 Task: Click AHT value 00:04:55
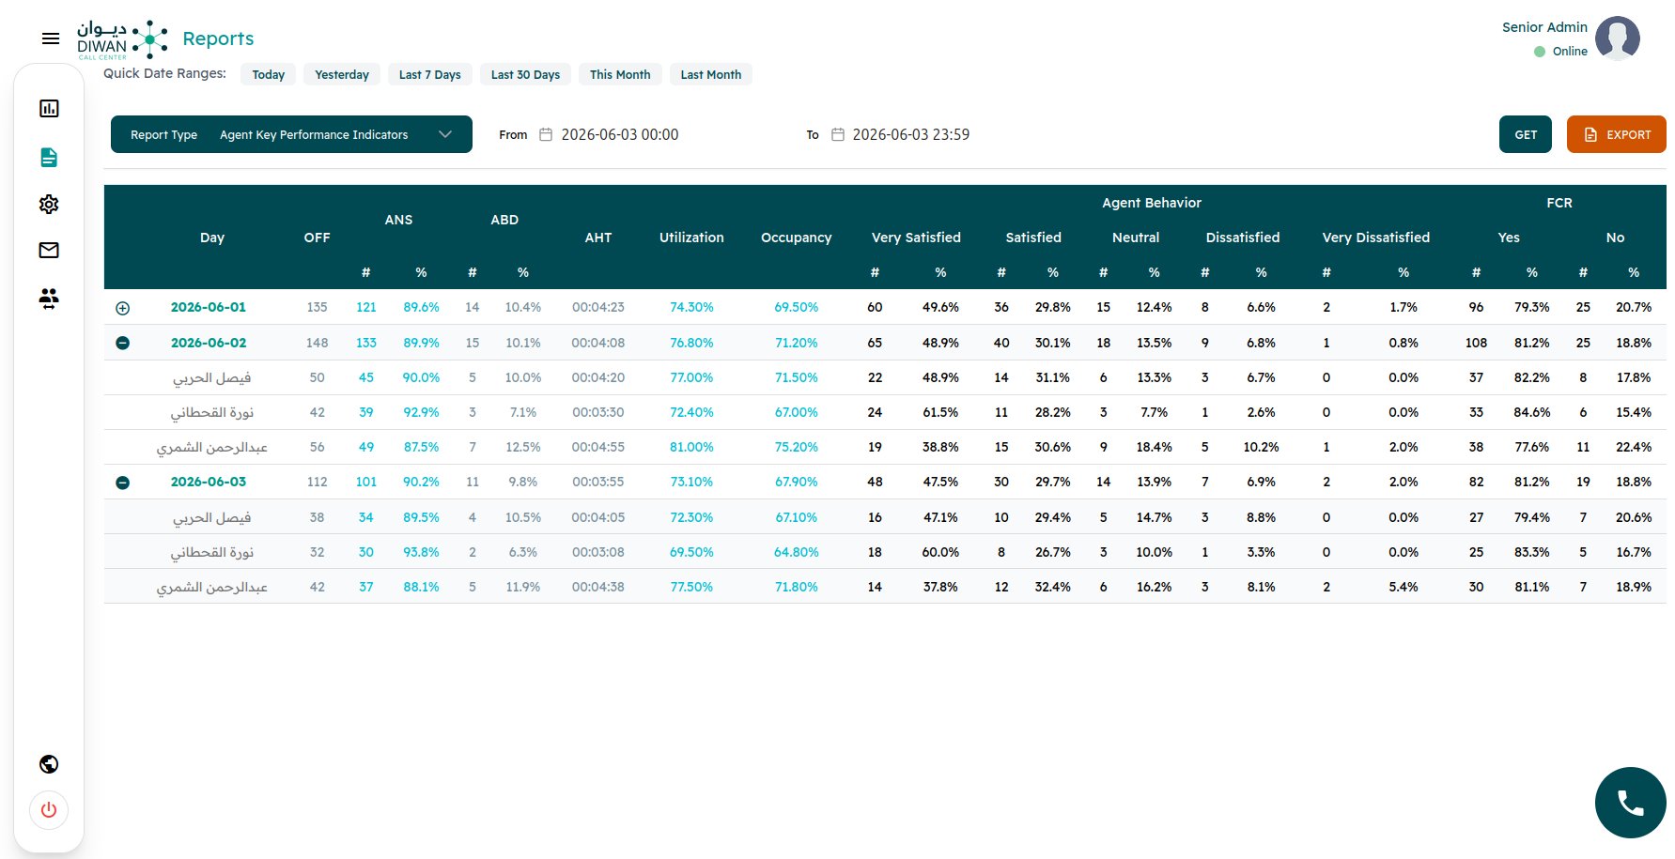(x=598, y=447)
